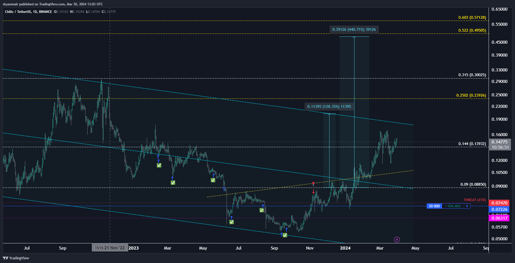Click the green checkmark under March 2023 candles
Image resolution: width=515 pixels, height=263 pixels.
[173, 182]
